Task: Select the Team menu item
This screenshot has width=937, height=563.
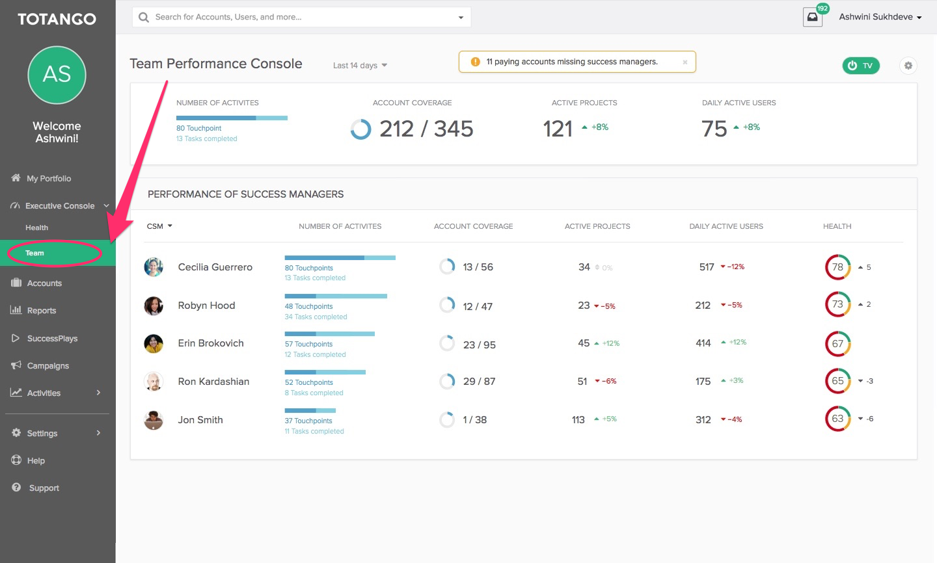Action: pyautogui.click(x=58, y=253)
